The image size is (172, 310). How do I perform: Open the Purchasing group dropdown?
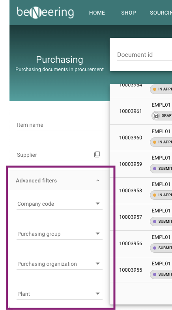(x=60, y=234)
